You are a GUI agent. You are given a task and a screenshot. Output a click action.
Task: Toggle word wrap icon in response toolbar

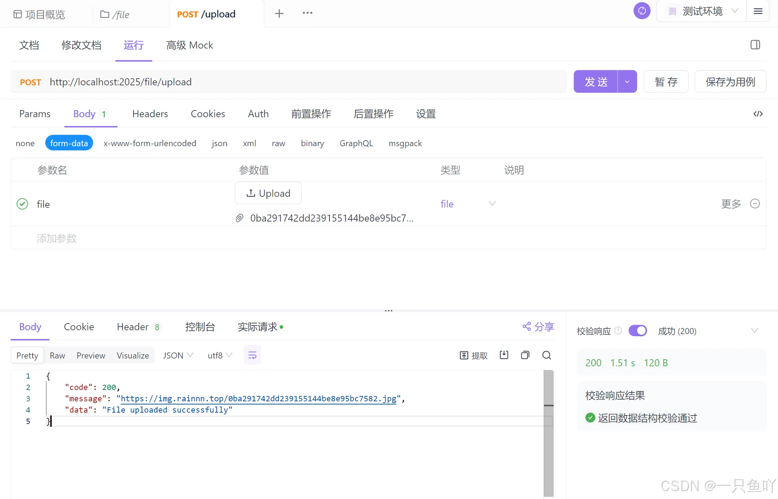252,355
